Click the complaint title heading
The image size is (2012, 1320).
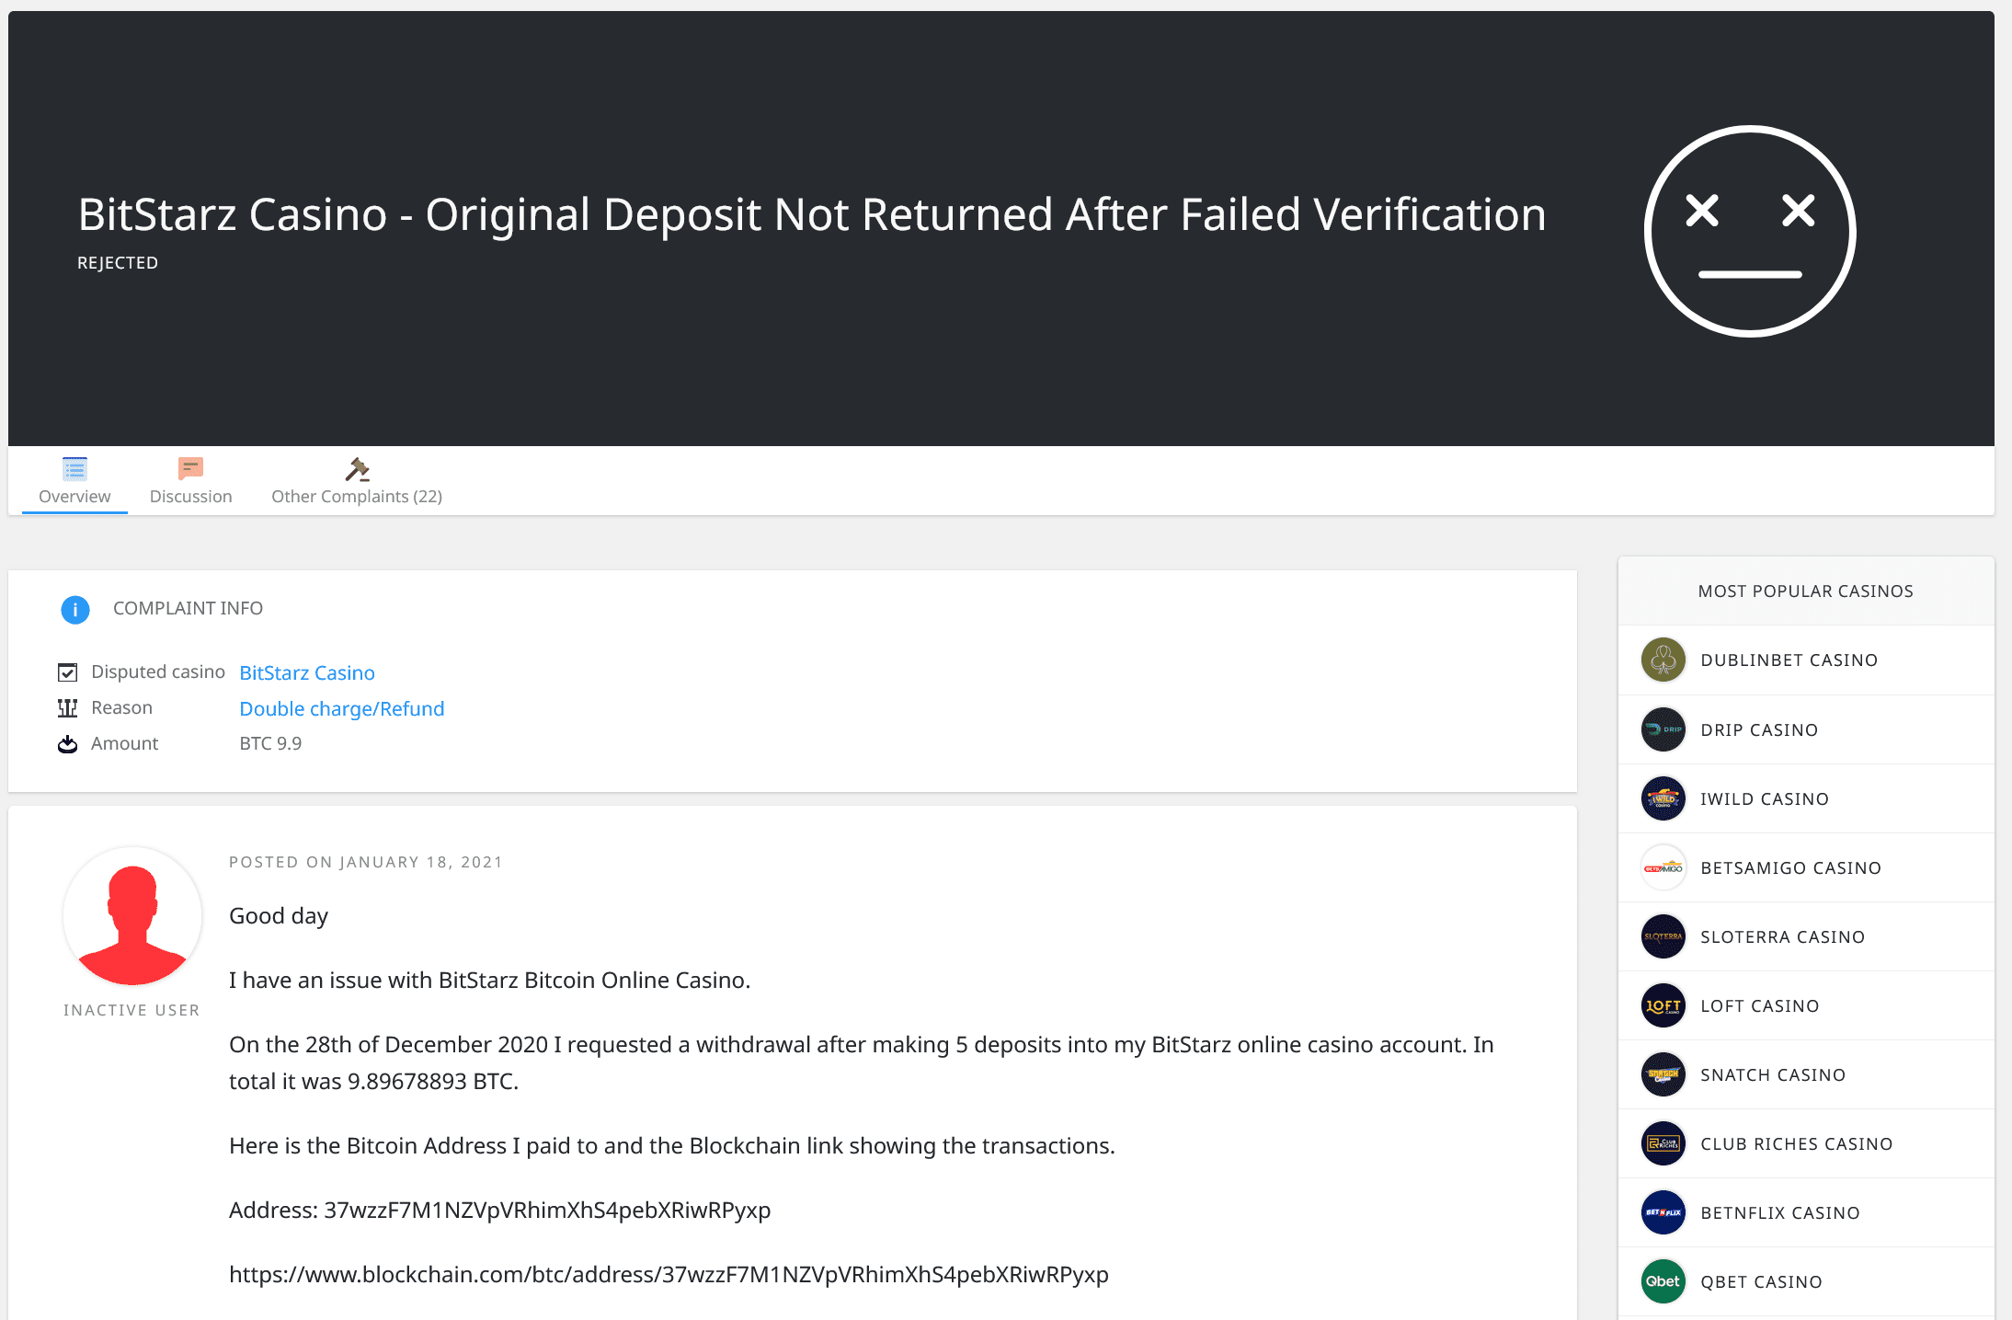(x=812, y=214)
